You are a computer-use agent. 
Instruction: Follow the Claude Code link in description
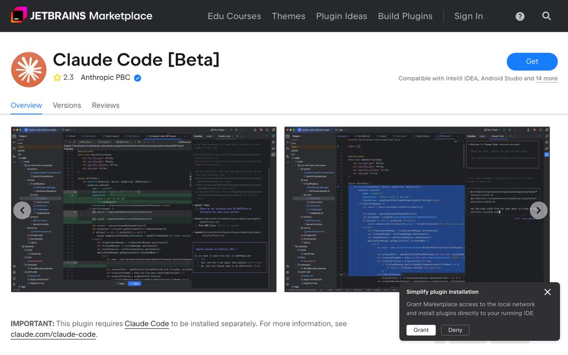146,323
